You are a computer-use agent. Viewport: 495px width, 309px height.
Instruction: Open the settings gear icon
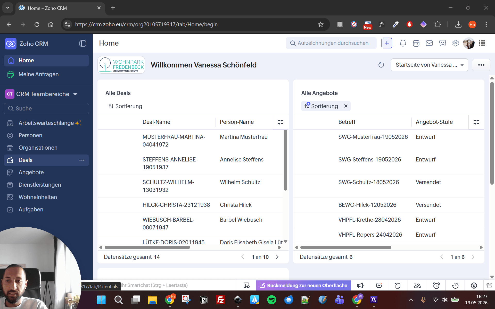456,43
